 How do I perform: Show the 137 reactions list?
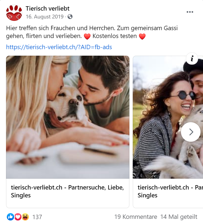tap(37, 217)
